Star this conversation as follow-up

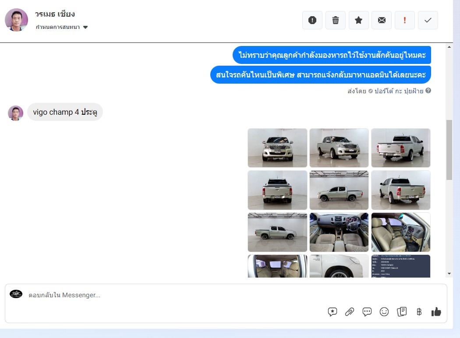pyautogui.click(x=358, y=20)
